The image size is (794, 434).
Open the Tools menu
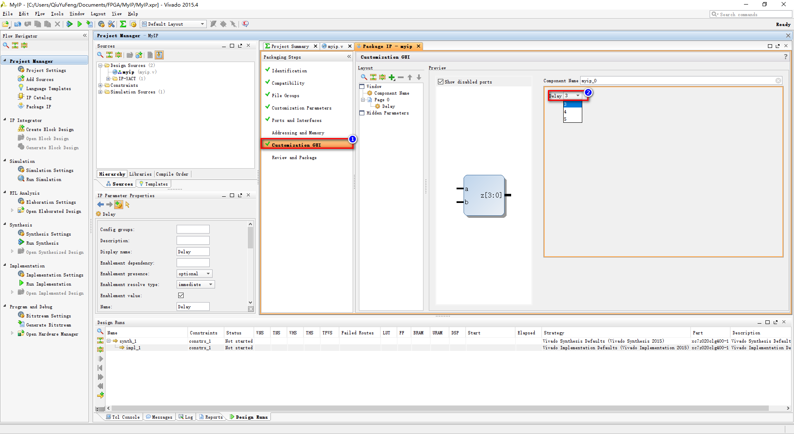(57, 14)
